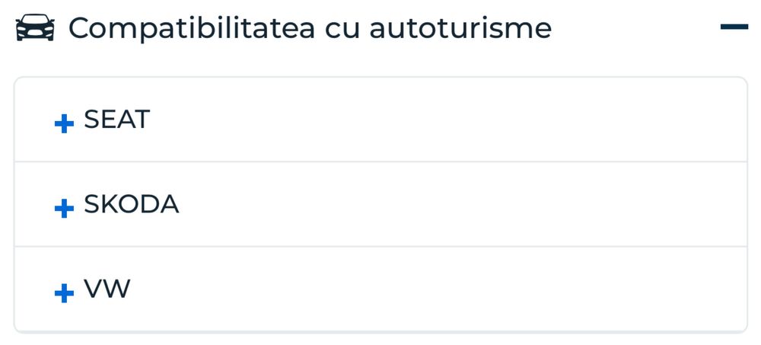This screenshot has width=761, height=345.
Task: Select the SEAT brand label
Action: point(116,120)
